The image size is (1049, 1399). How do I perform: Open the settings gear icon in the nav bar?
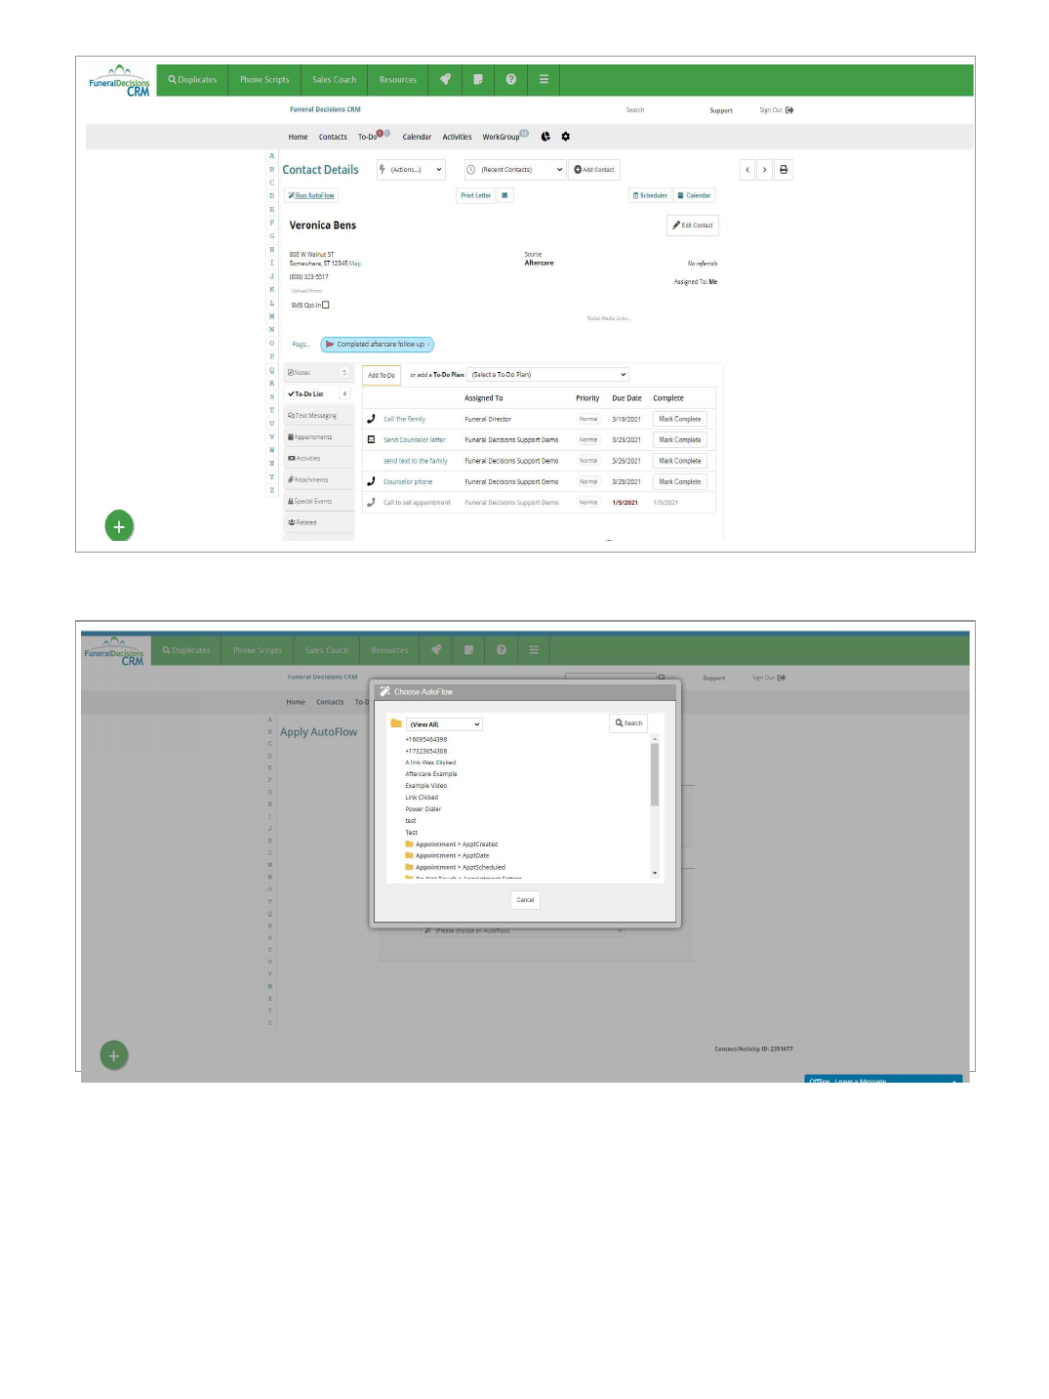[565, 137]
